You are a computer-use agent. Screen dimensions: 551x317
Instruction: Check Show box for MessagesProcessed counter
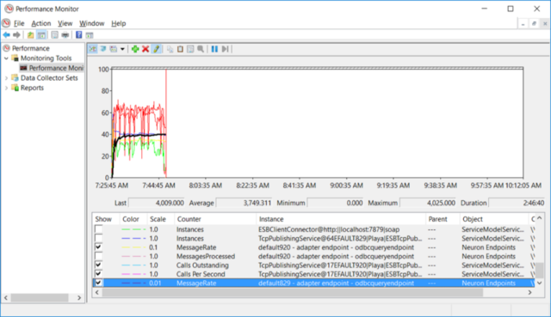[x=99, y=256]
